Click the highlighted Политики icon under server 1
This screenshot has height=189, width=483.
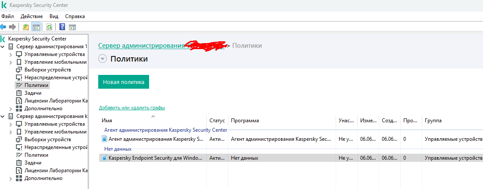19,85
